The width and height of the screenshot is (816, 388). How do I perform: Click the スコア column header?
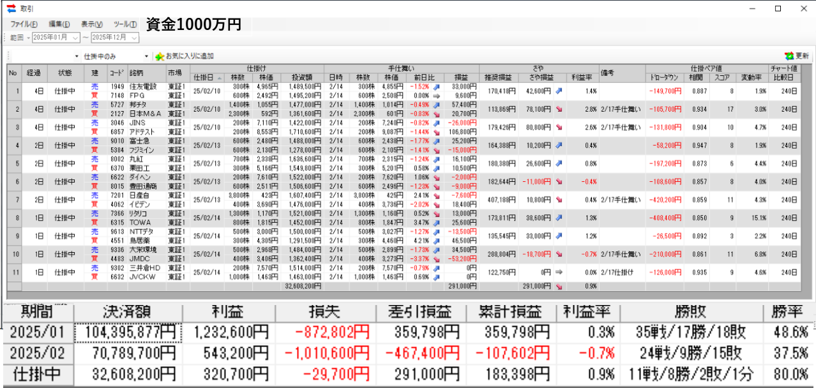pyautogui.click(x=722, y=77)
